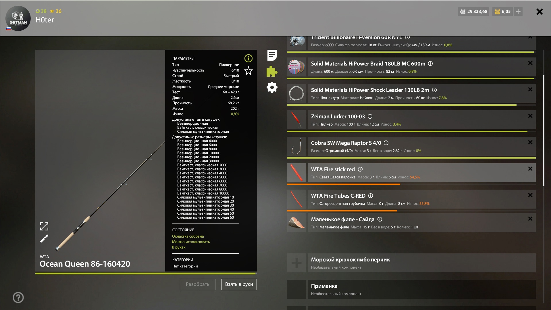Click the silver coins balance 29 833,68
Image resolution: width=551 pixels, height=310 pixels.
pos(473,11)
